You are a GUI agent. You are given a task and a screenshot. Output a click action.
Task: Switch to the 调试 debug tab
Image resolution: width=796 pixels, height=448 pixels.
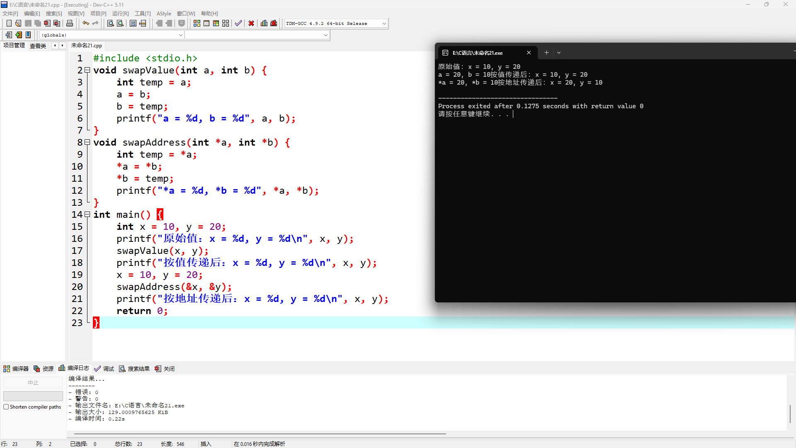104,369
